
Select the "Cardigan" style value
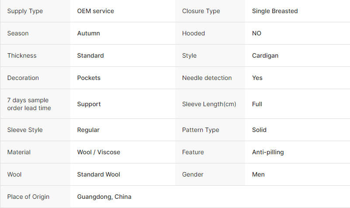[265, 55]
